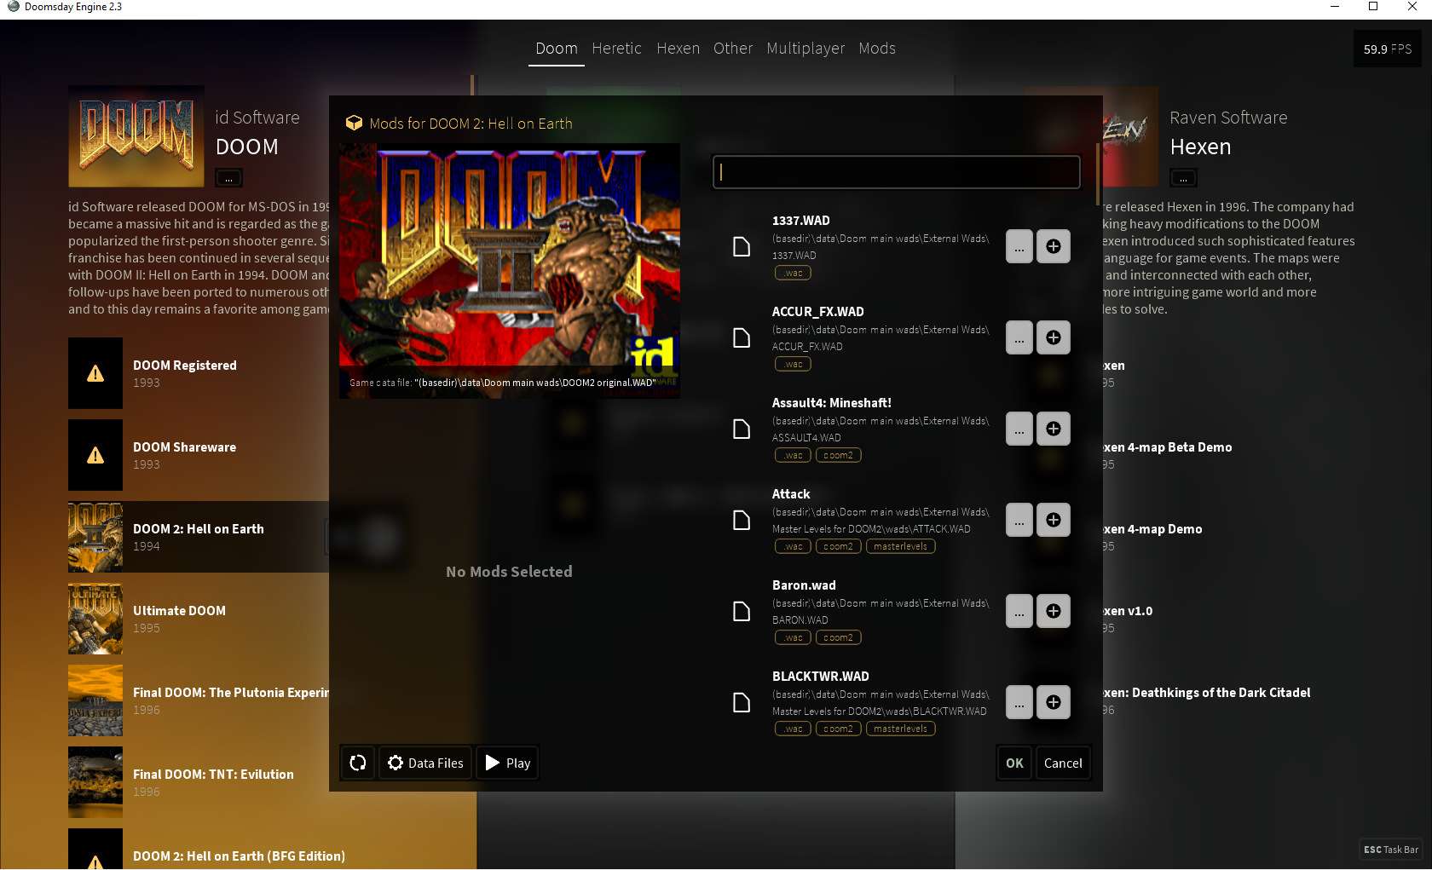Screen dimensions: 1432x870
Task: Click the file icon beside Attack
Action: [x=742, y=521]
